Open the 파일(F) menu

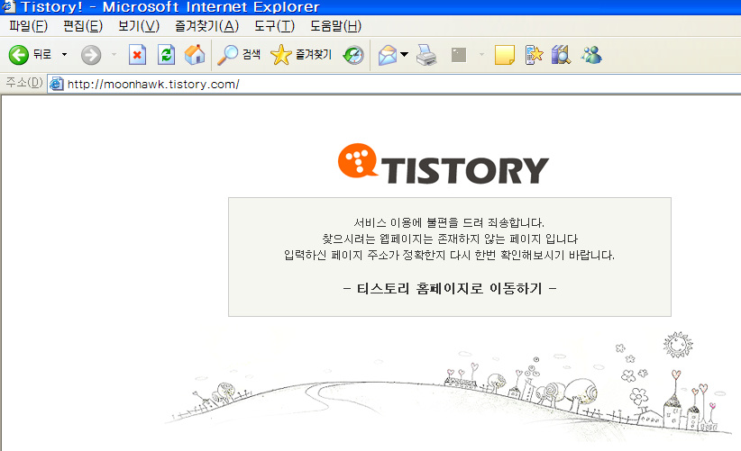(28, 26)
